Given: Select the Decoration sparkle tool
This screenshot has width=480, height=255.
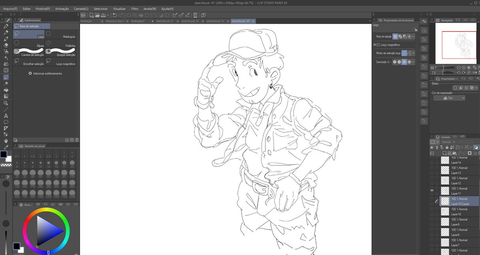Looking at the screenshot, I should 6,58.
